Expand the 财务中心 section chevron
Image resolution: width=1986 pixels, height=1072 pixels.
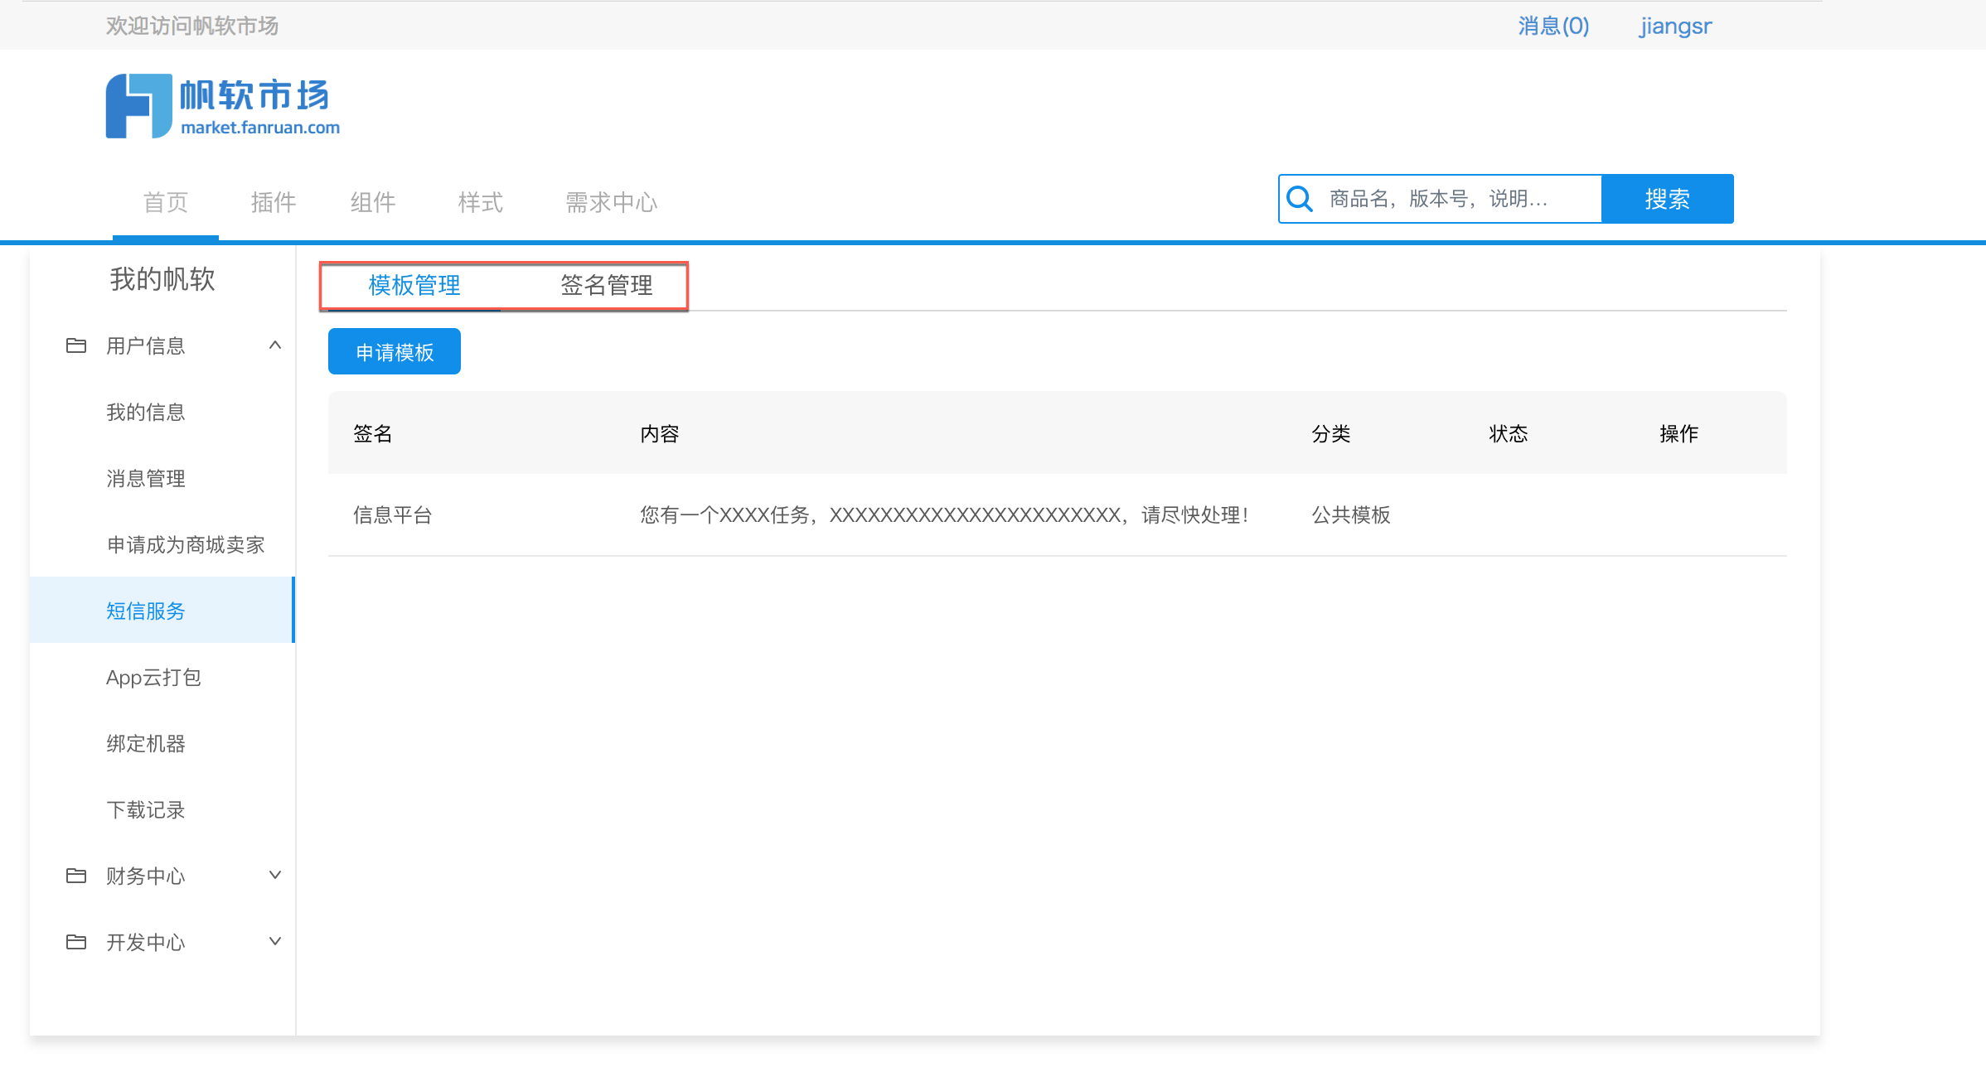(275, 876)
